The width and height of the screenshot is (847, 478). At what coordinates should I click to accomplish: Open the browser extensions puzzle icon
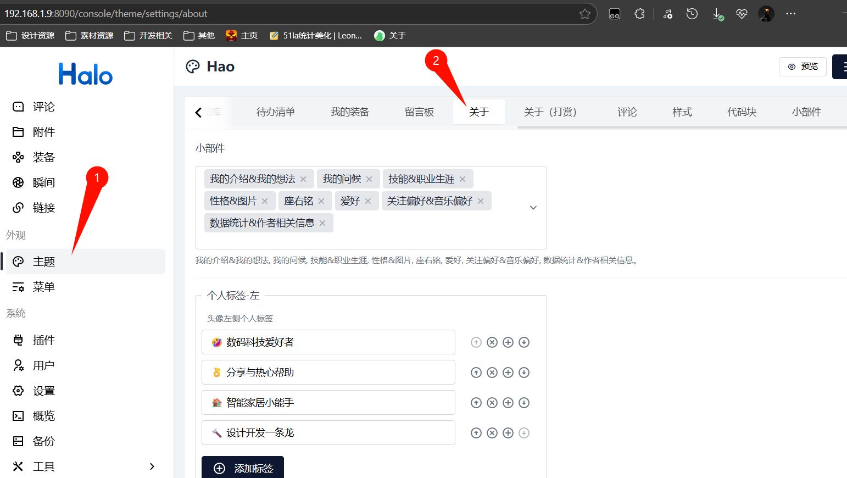click(639, 14)
